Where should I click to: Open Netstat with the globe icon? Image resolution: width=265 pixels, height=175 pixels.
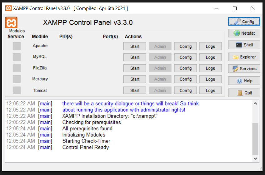[244, 33]
